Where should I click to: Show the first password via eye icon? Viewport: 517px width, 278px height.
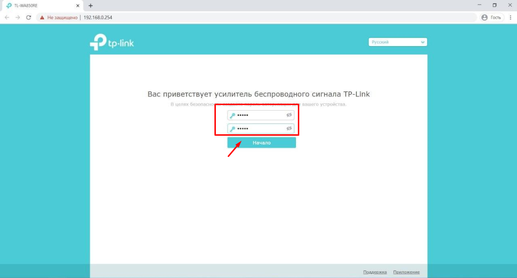tap(289, 115)
